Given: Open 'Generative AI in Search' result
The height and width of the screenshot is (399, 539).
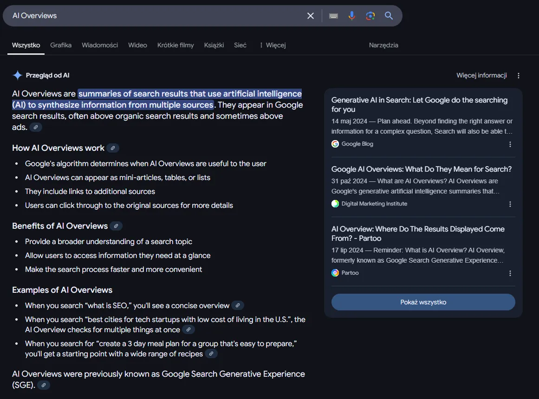Looking at the screenshot, I should [419, 105].
